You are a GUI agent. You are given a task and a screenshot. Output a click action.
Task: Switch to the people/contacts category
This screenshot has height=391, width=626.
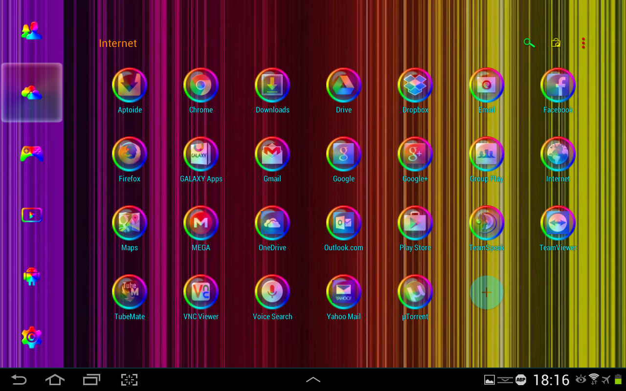tap(32, 31)
